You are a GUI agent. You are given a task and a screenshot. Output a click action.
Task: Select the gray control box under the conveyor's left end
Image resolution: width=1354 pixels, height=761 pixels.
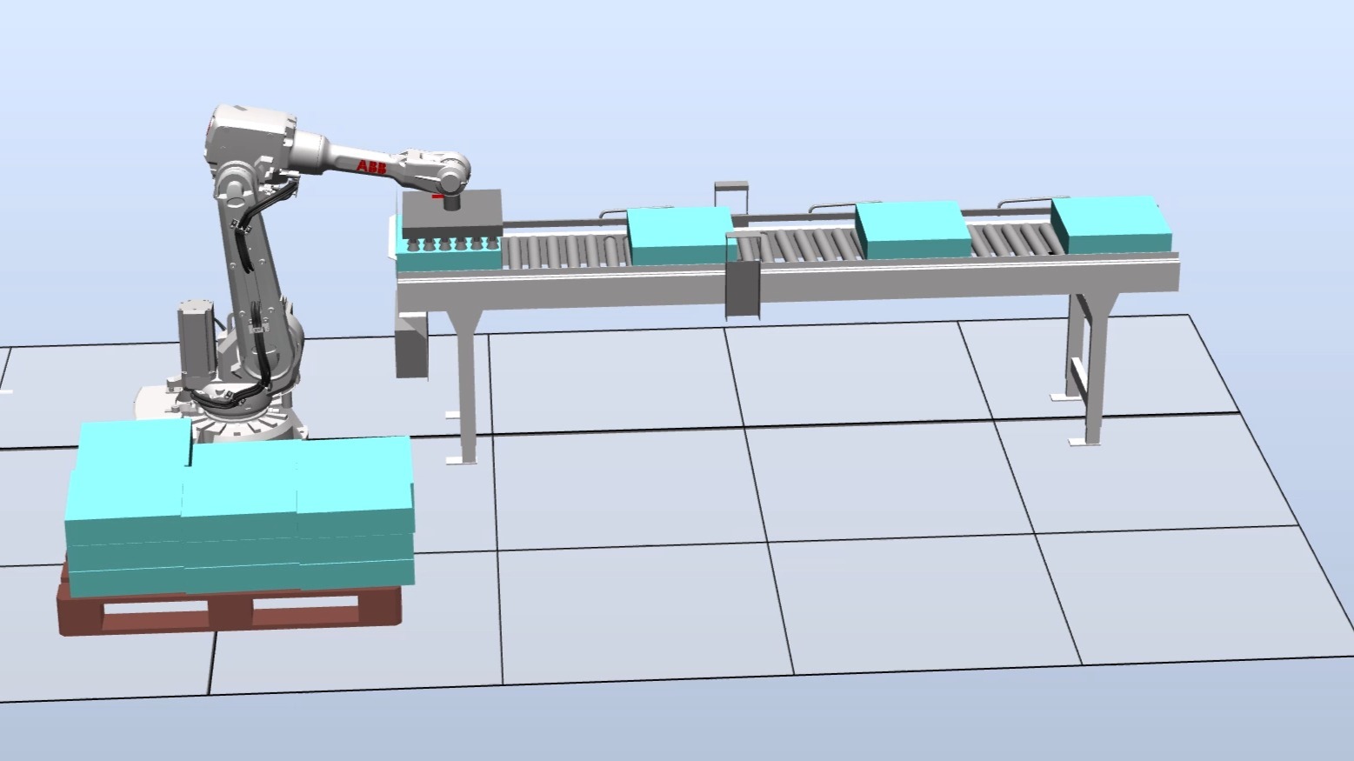412,346
